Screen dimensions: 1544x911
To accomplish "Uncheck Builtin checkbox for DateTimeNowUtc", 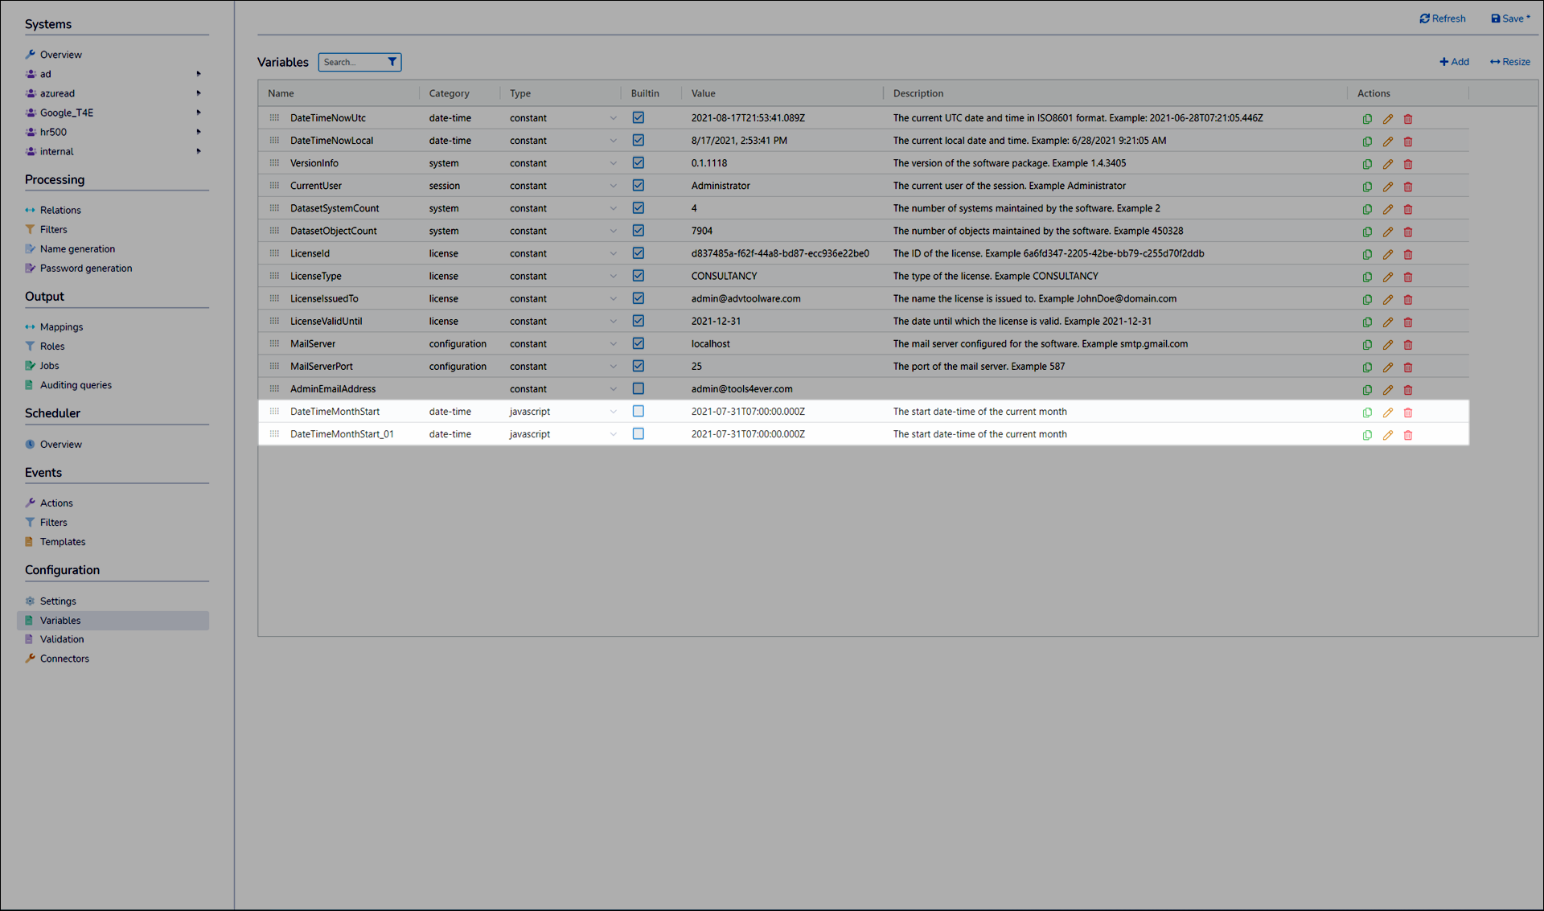I will tap(638, 117).
